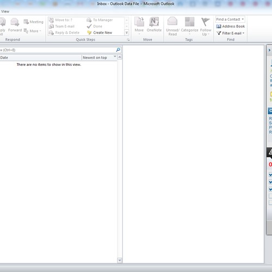Open the View ribbon tab
Image resolution: width=272 pixels, height=272 pixels.
pyautogui.click(x=5, y=11)
